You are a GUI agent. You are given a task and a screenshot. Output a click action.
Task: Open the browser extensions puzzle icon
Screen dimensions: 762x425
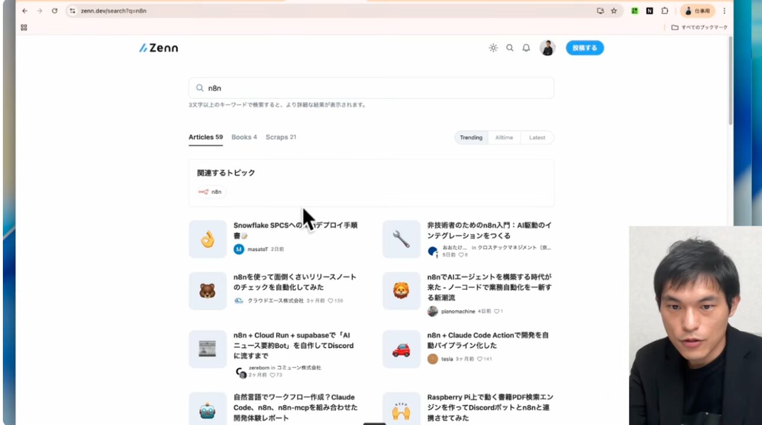tap(664, 10)
